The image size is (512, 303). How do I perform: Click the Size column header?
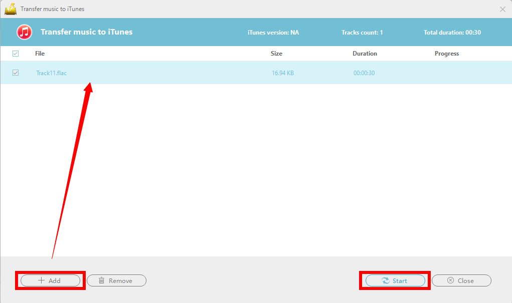[x=276, y=53]
